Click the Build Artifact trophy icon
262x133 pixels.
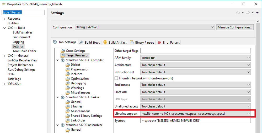(105, 42)
